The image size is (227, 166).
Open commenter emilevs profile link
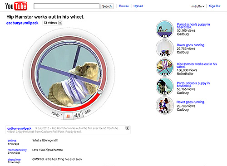pos(12,141)
